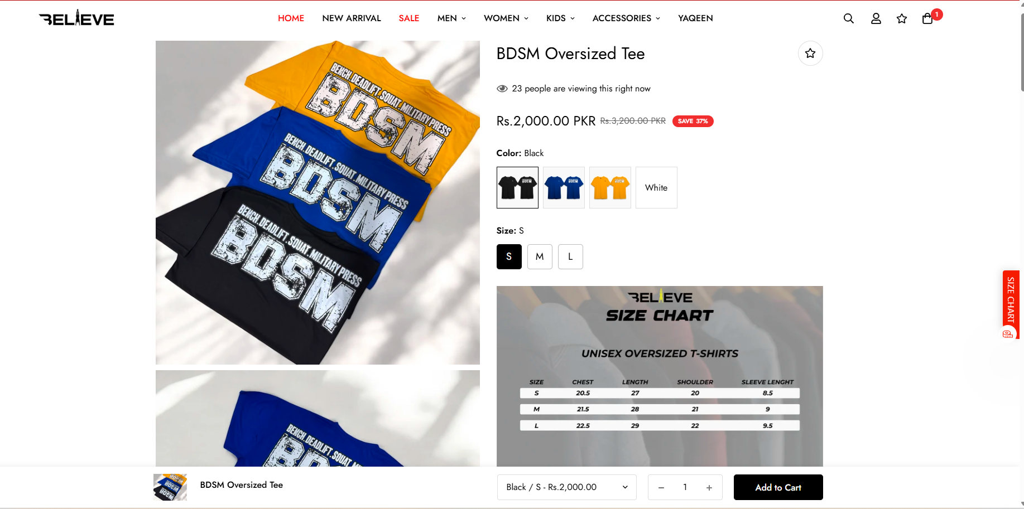Screen dimensions: 1024x509
Task: Add product to wishlist with circled star
Action: click(810, 54)
